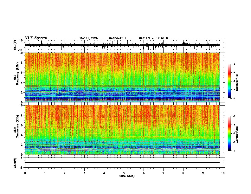Viewport: 251px width, 194px height.
Task: Click time axis tick label "0"
Action: [25, 173]
